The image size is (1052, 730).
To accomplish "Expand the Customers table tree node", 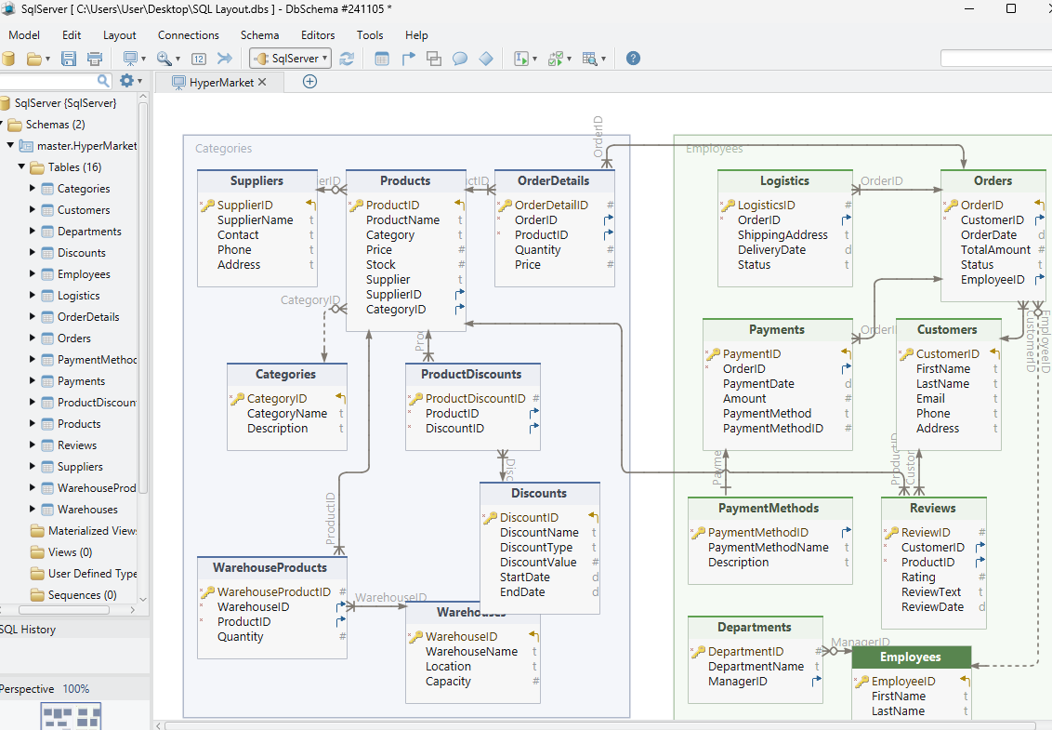I will pyautogui.click(x=33, y=209).
